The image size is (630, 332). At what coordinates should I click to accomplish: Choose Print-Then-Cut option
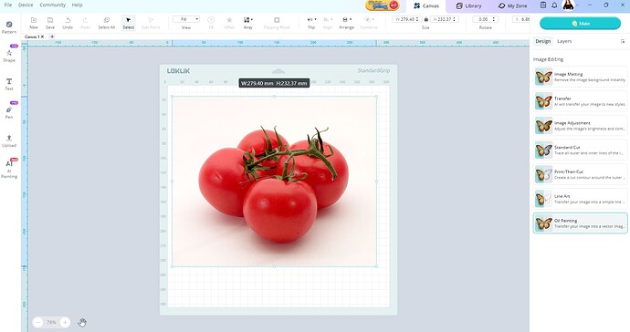580,174
